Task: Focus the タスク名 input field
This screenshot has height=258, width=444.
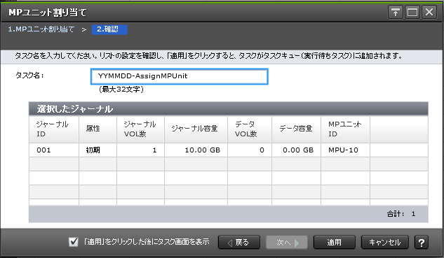Action: 180,76
